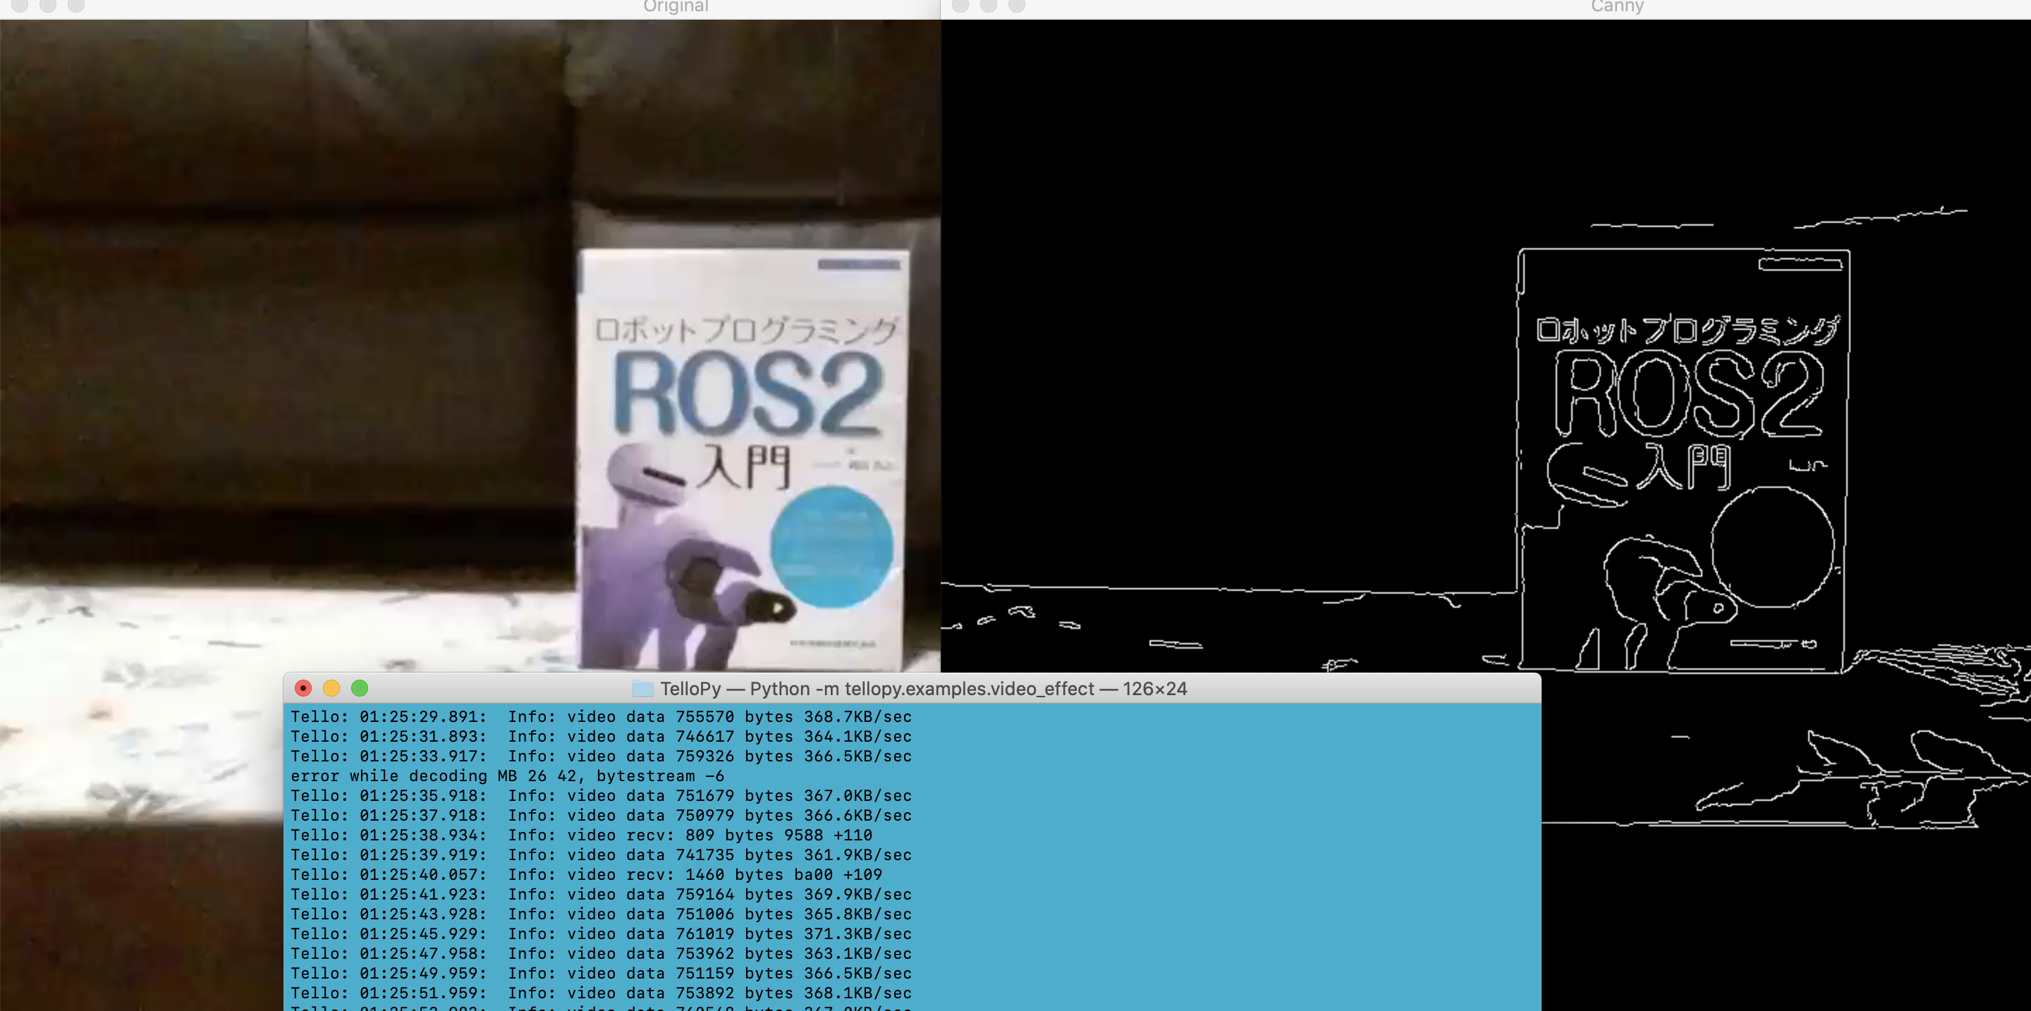Minimize the TelloPy terminal with yellow button
Viewport: 2031px width, 1011px height.
331,688
